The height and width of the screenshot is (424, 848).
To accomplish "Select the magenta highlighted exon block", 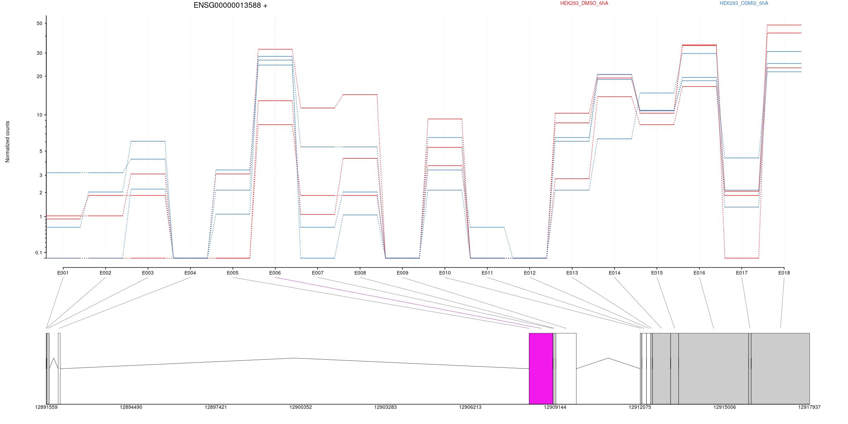I will coord(541,369).
